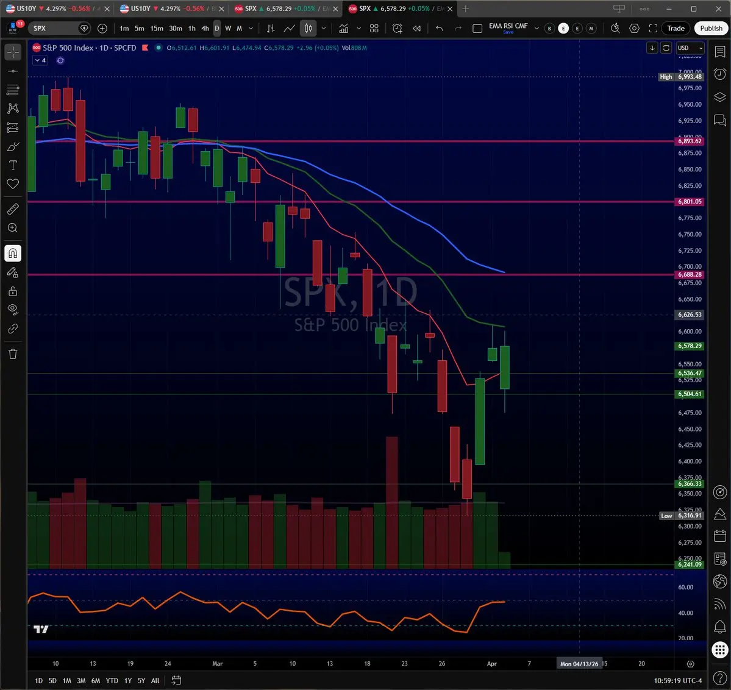The height and width of the screenshot is (690, 731).
Task: Click the compare or add symbol plus icon
Action: click(x=102, y=29)
